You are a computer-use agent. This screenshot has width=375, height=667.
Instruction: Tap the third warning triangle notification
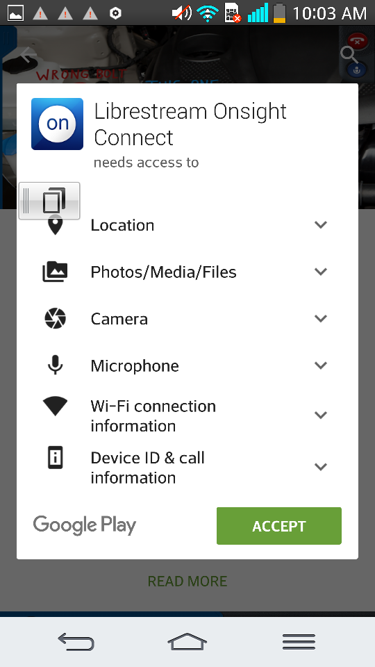(90, 13)
